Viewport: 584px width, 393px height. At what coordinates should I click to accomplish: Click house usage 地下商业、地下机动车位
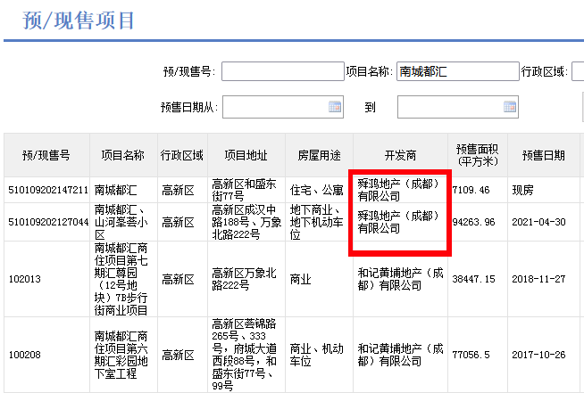coord(317,222)
